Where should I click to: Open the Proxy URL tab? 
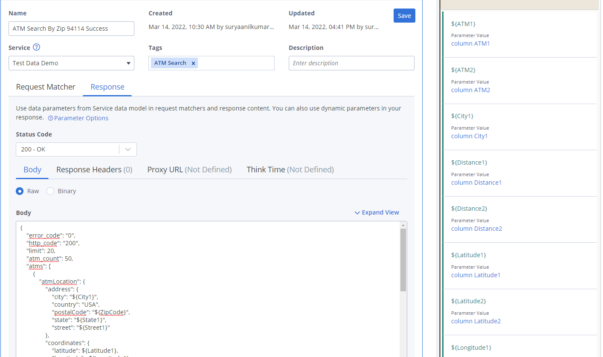tap(189, 170)
